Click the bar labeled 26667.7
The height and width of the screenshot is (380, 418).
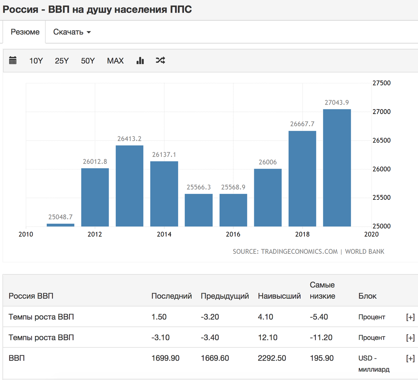tap(302, 179)
